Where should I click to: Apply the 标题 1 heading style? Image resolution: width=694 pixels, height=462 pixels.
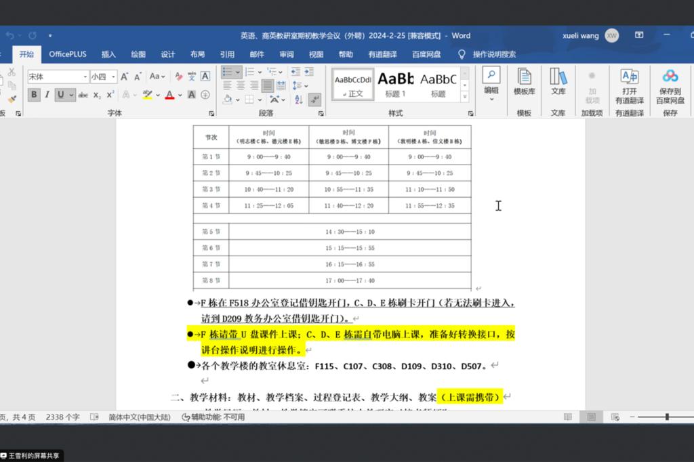pyautogui.click(x=395, y=84)
